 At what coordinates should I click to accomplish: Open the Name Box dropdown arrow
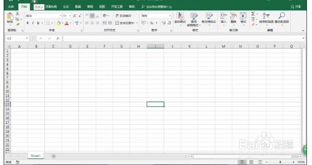pos(27,38)
